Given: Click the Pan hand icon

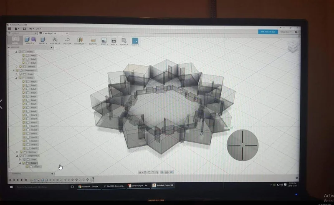Looking at the screenshot, I should click(x=149, y=172).
